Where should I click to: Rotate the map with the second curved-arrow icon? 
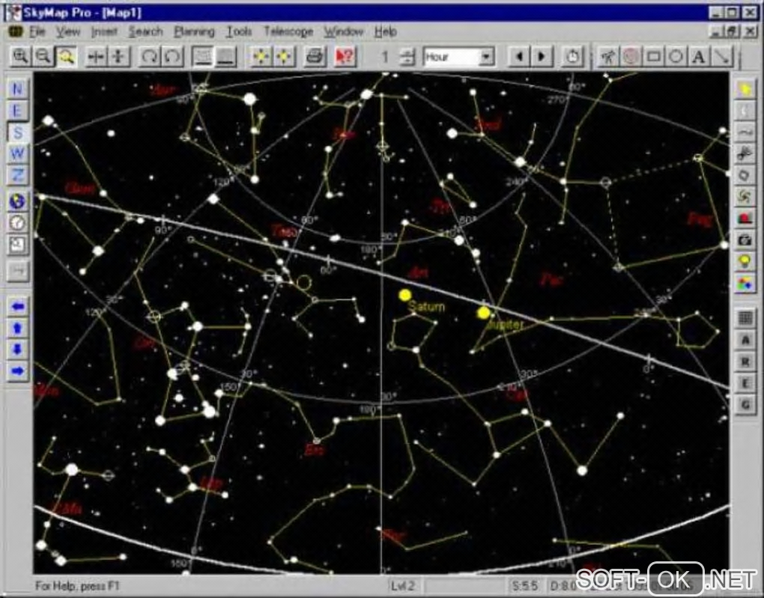[x=172, y=56]
